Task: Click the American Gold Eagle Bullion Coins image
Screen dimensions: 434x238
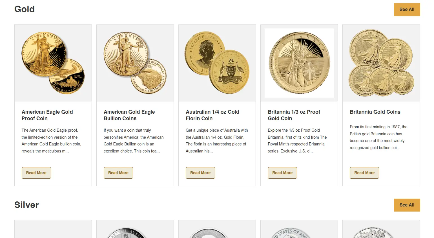Action: pyautogui.click(x=135, y=63)
